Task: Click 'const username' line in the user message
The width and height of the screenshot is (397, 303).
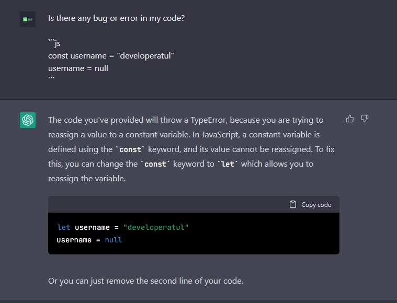Action: point(111,56)
